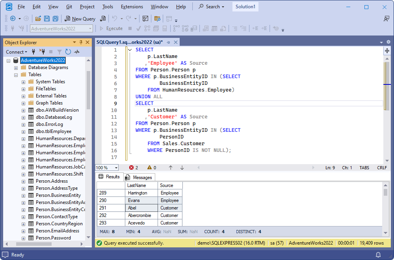Click the CRLF line ending indicator

coord(382,168)
